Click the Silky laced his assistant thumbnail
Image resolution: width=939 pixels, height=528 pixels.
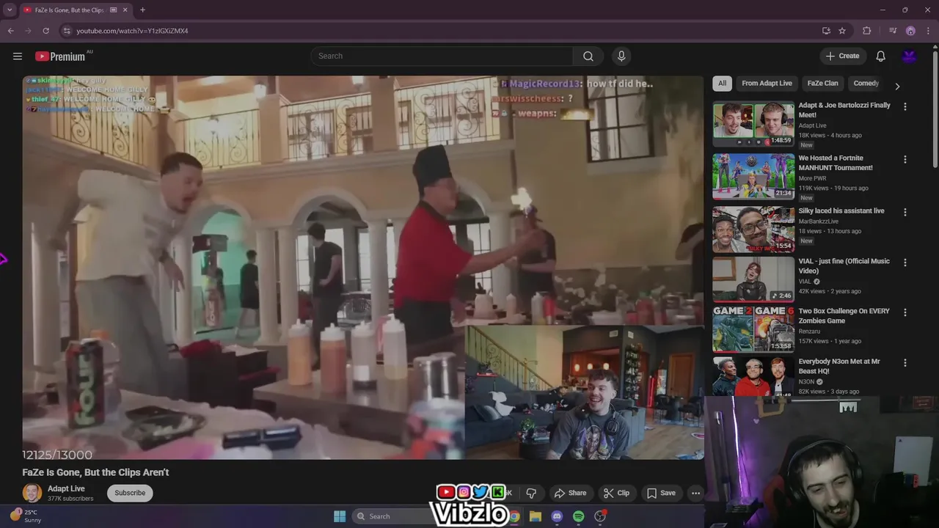[x=753, y=229]
